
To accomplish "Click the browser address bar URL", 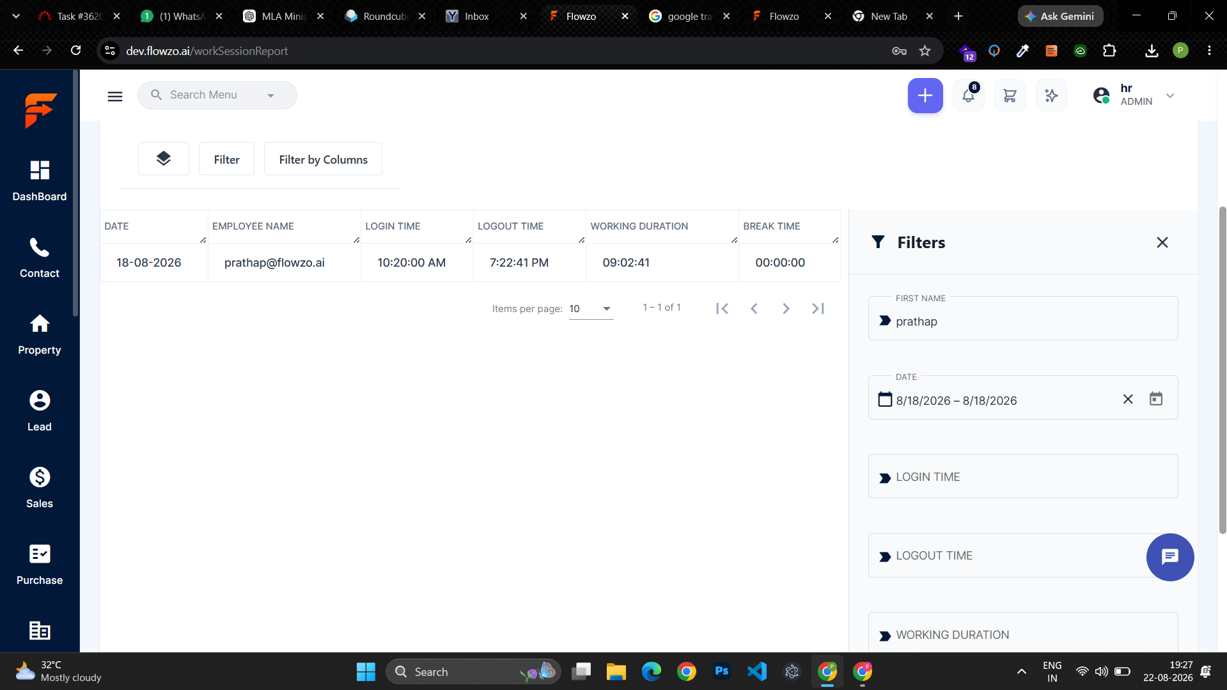I will pos(207,51).
